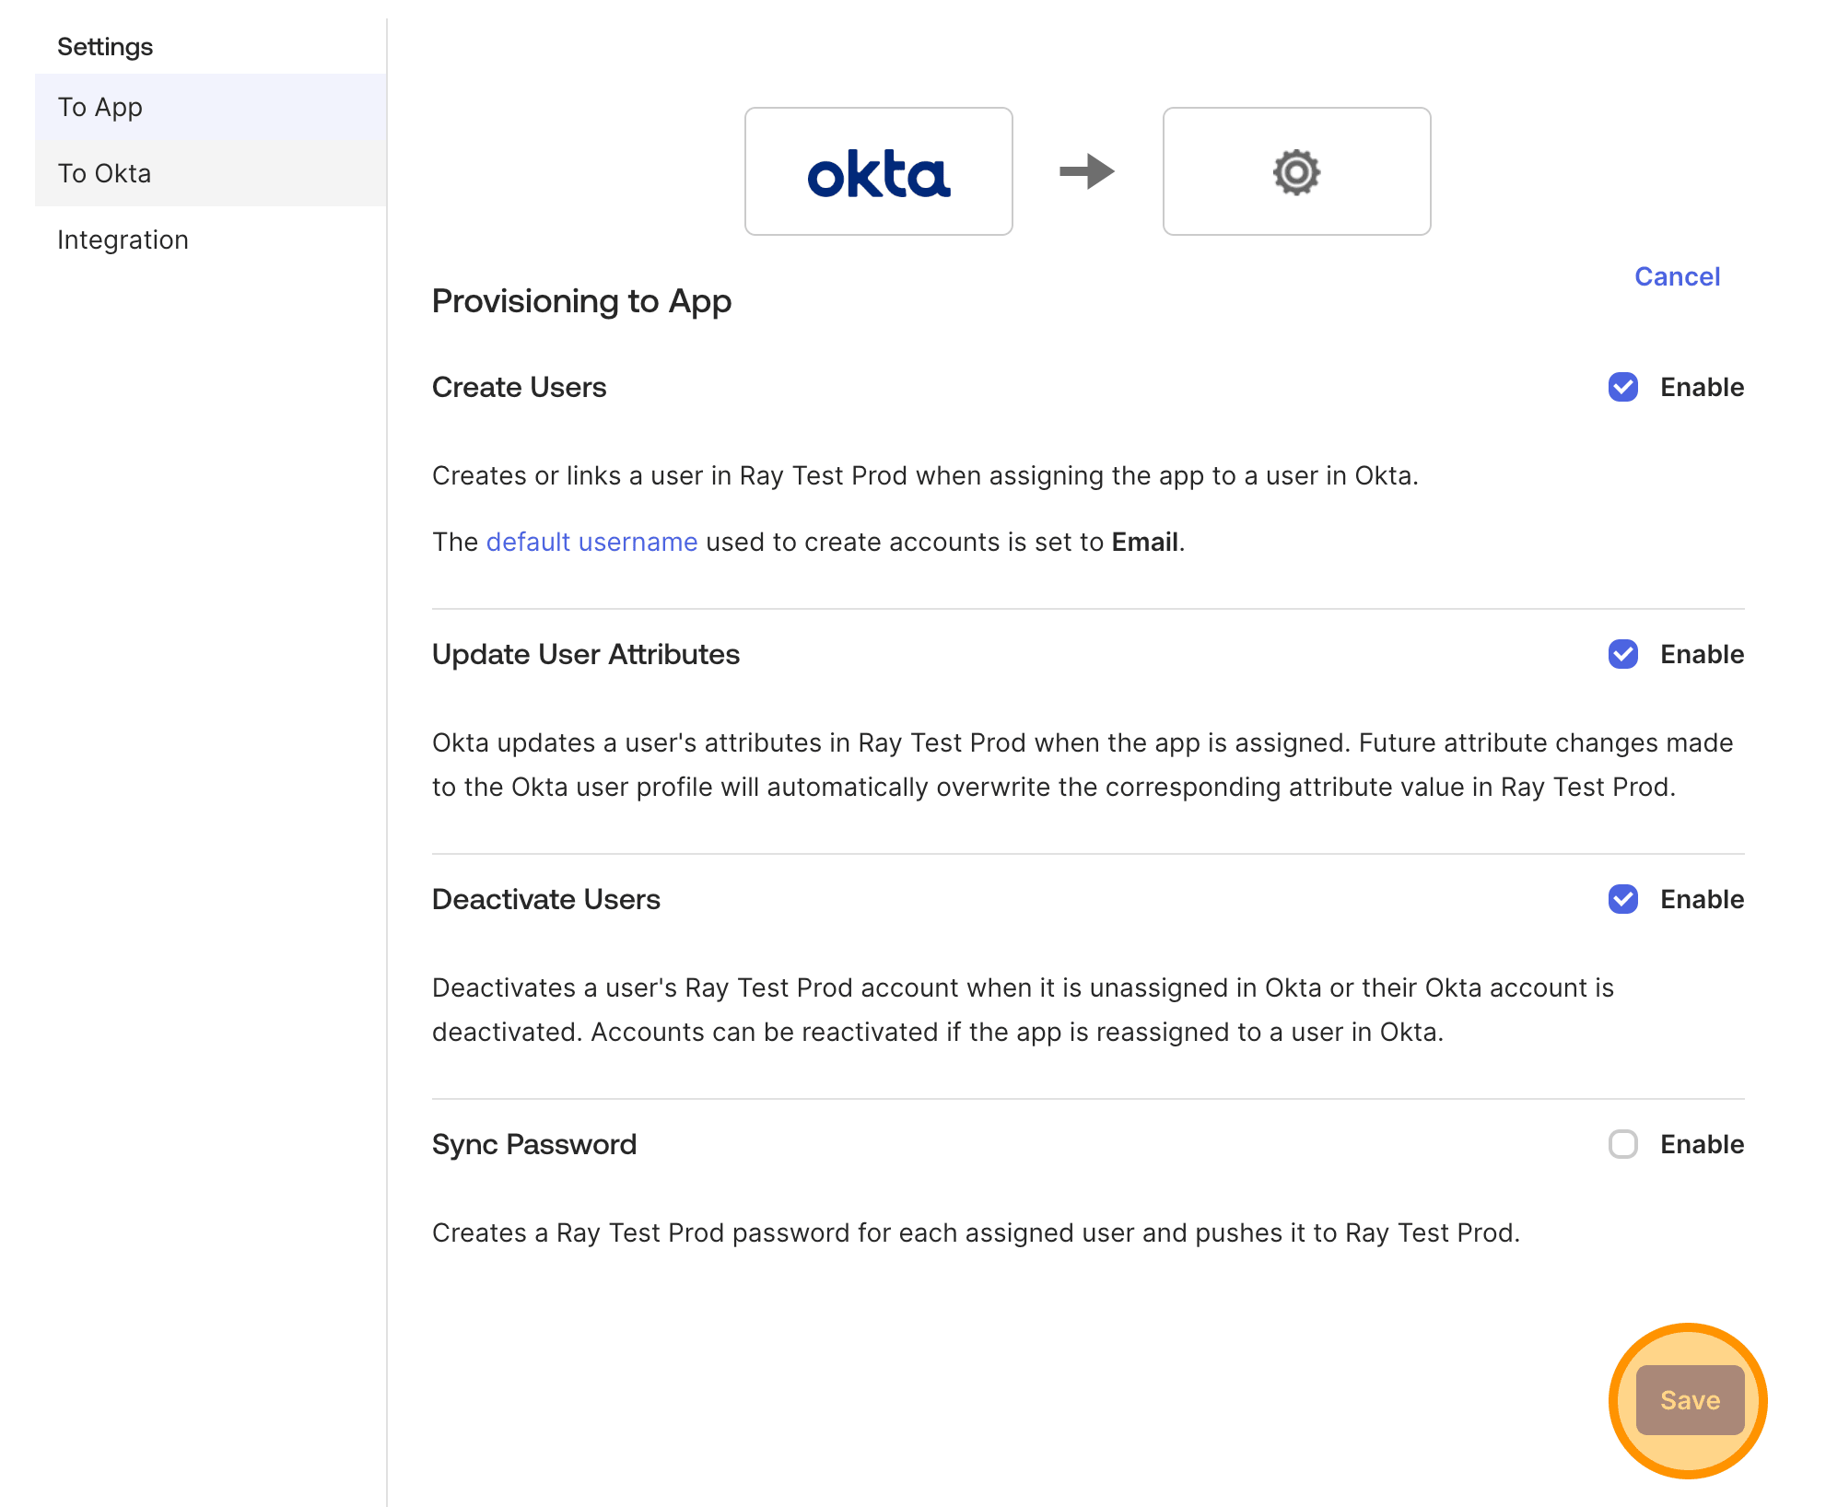Enable the Sync Password checkbox

pyautogui.click(x=1622, y=1144)
